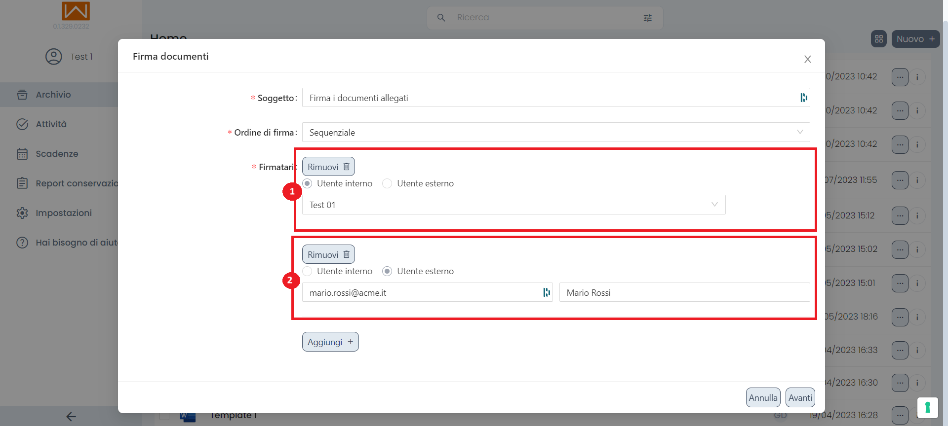Click the Nuovo button

(x=915, y=39)
